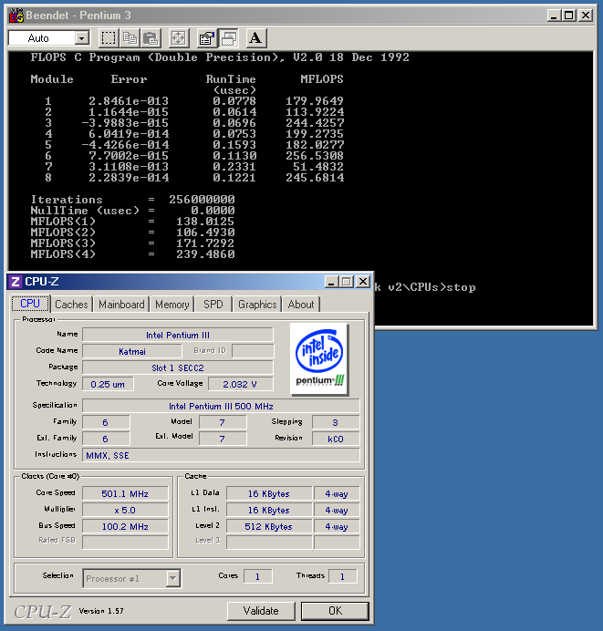Click the Specification 'Intel Pentium III 500 MHz'
The image size is (603, 631).
pyautogui.click(x=221, y=406)
